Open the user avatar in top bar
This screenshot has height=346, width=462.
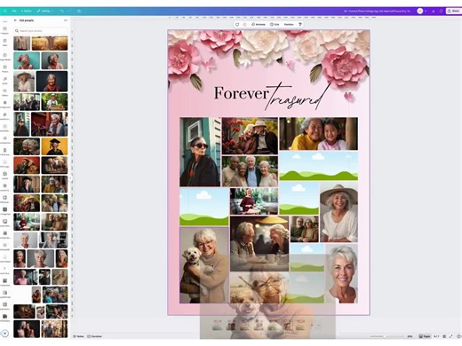coord(420,11)
